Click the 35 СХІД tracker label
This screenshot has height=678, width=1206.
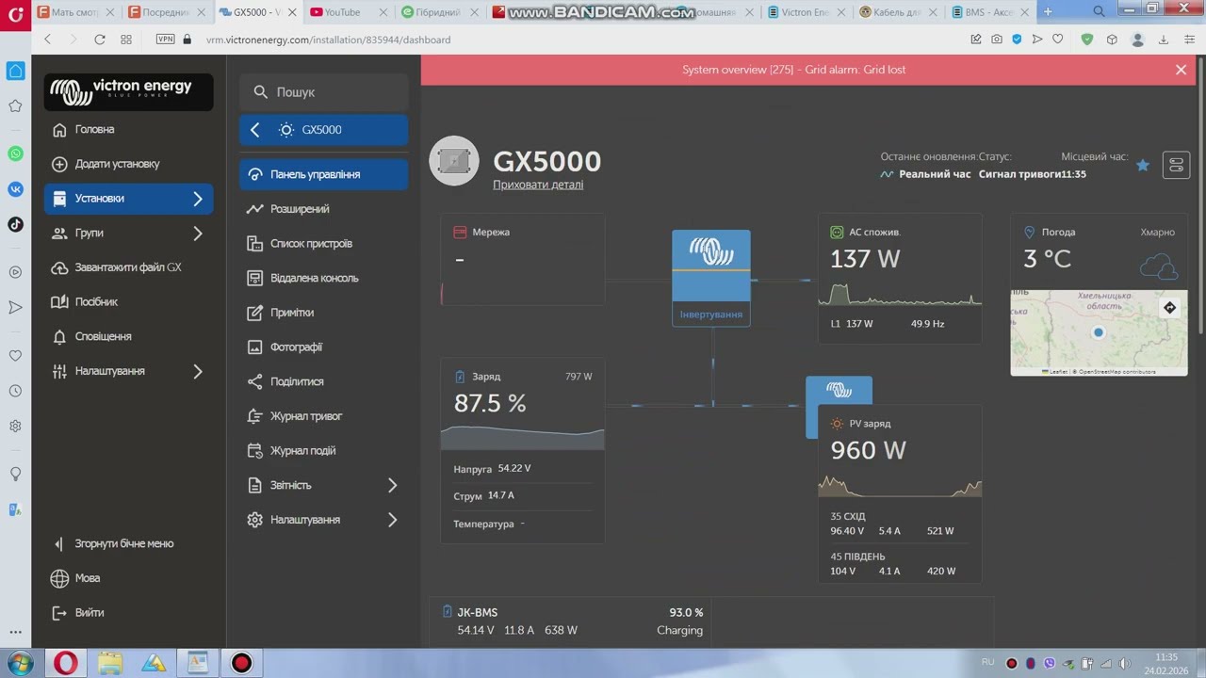coord(848,516)
